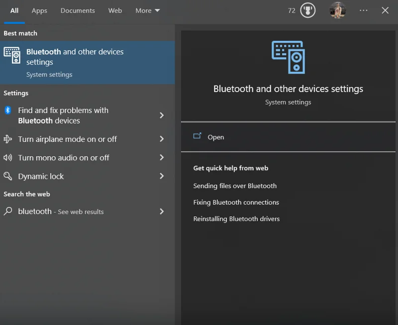Image resolution: width=398 pixels, height=325 pixels.
Task: Expand arrow for mono audio result
Action: (162, 157)
